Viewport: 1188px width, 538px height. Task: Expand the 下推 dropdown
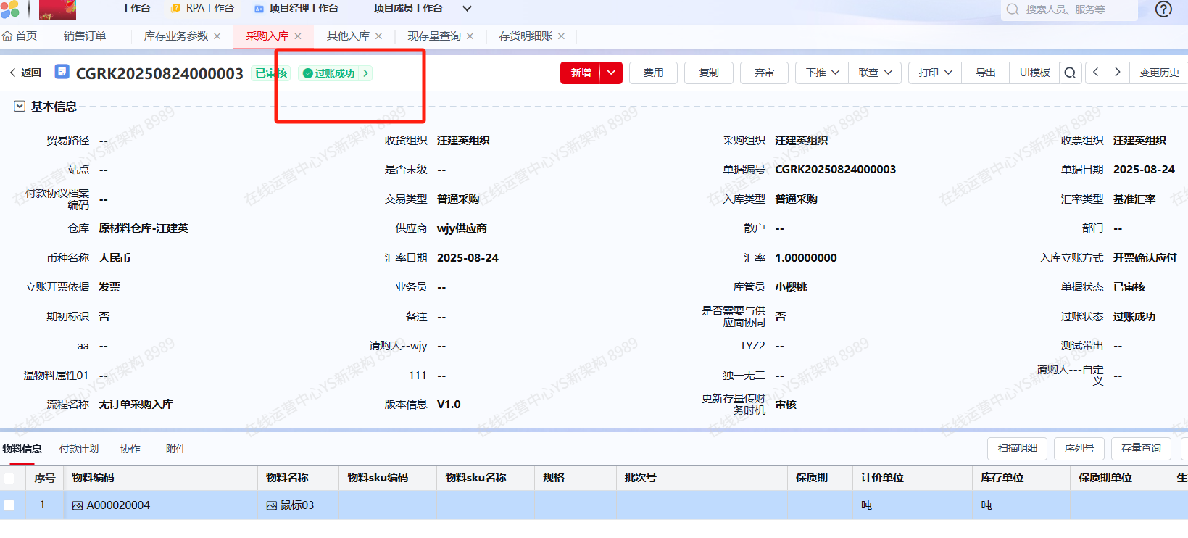(x=822, y=73)
